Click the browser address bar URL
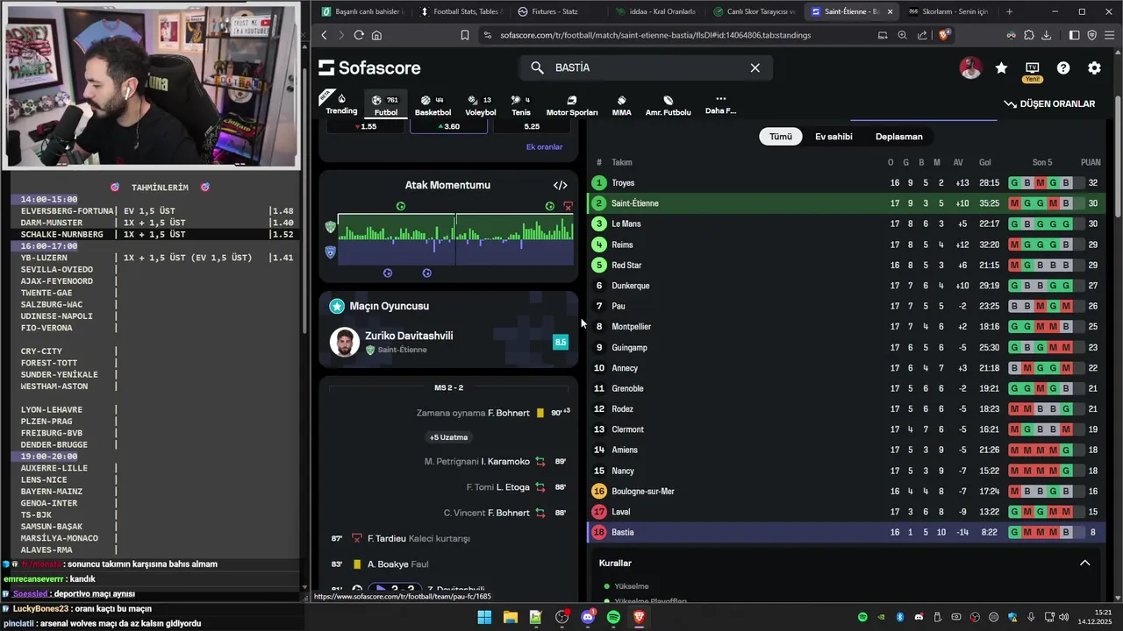This screenshot has height=631, width=1123. (655, 35)
